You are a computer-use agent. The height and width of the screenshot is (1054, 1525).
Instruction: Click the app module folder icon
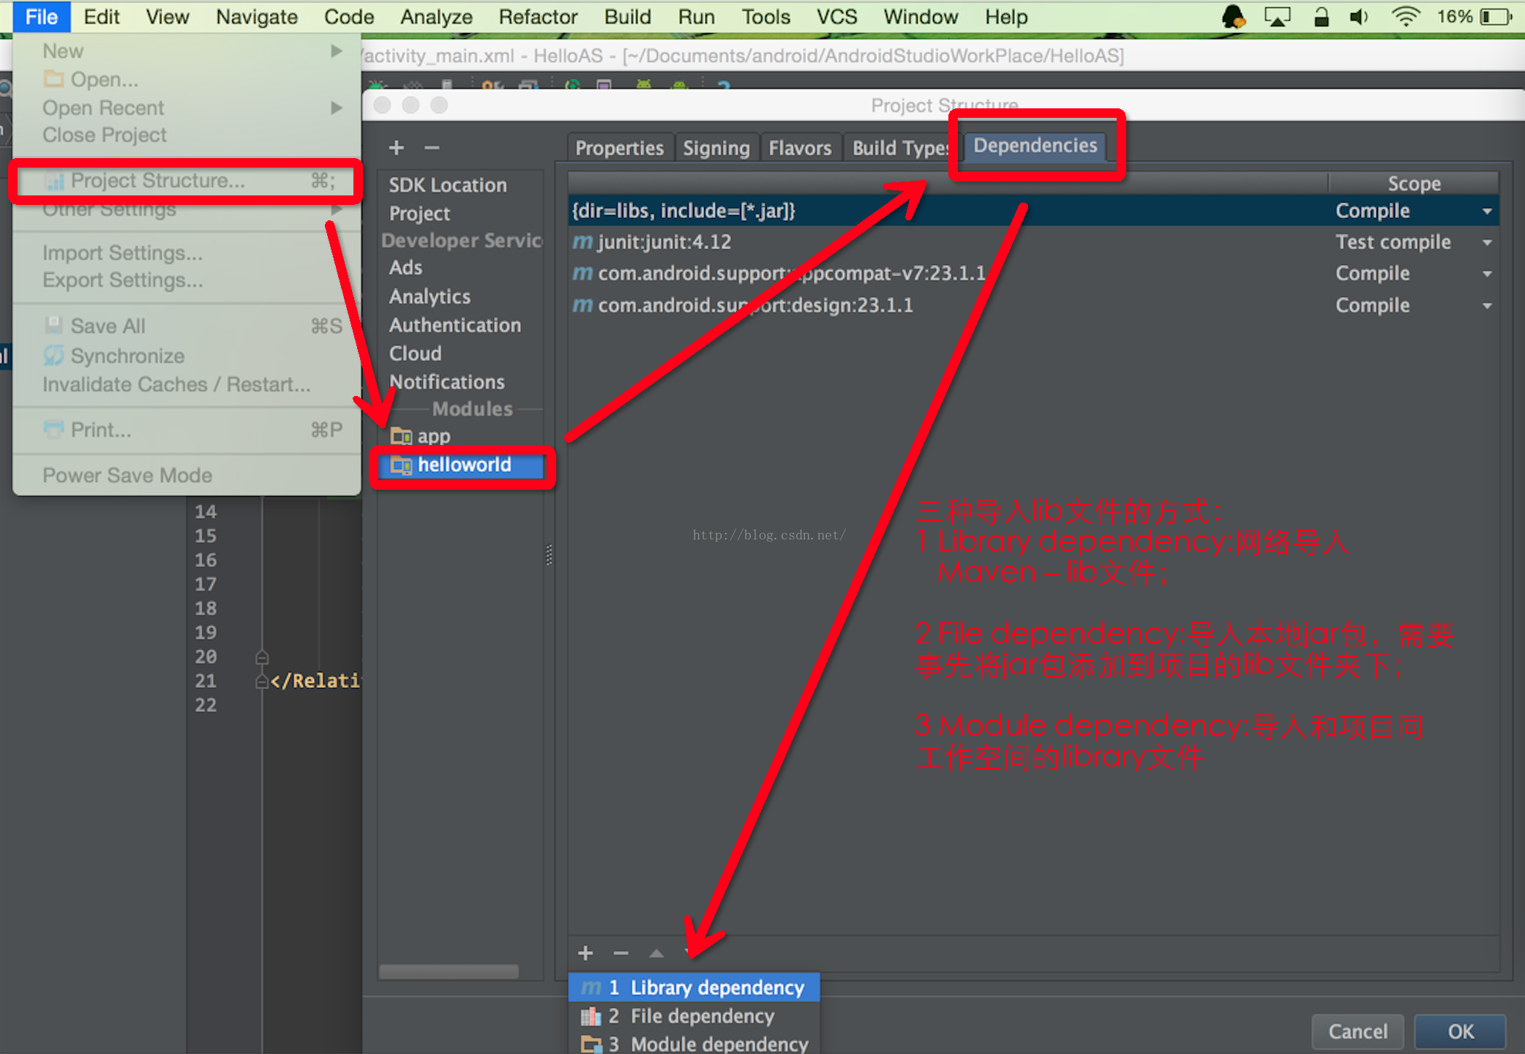pyautogui.click(x=401, y=436)
